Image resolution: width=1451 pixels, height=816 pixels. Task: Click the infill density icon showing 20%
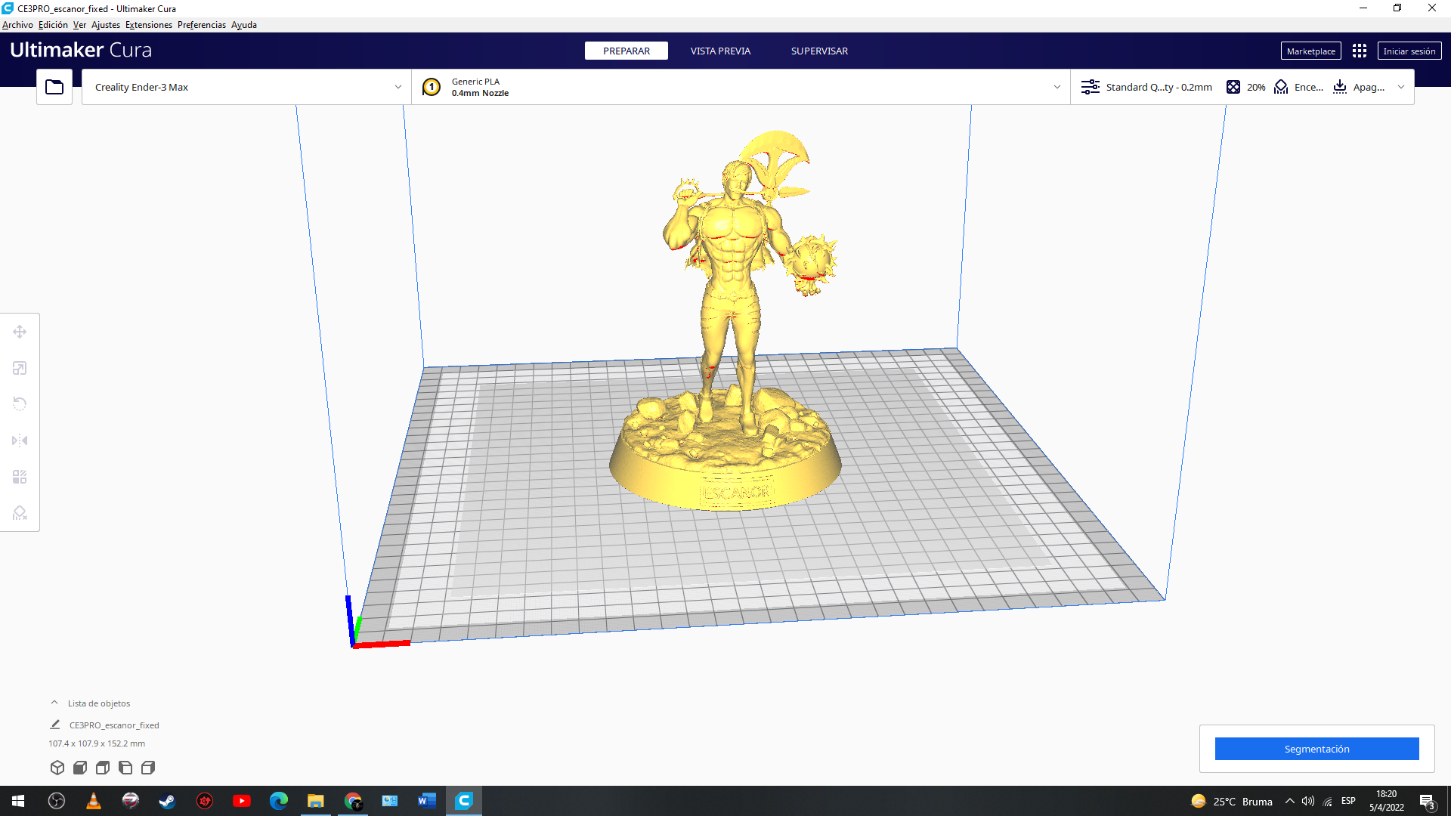pos(1234,87)
